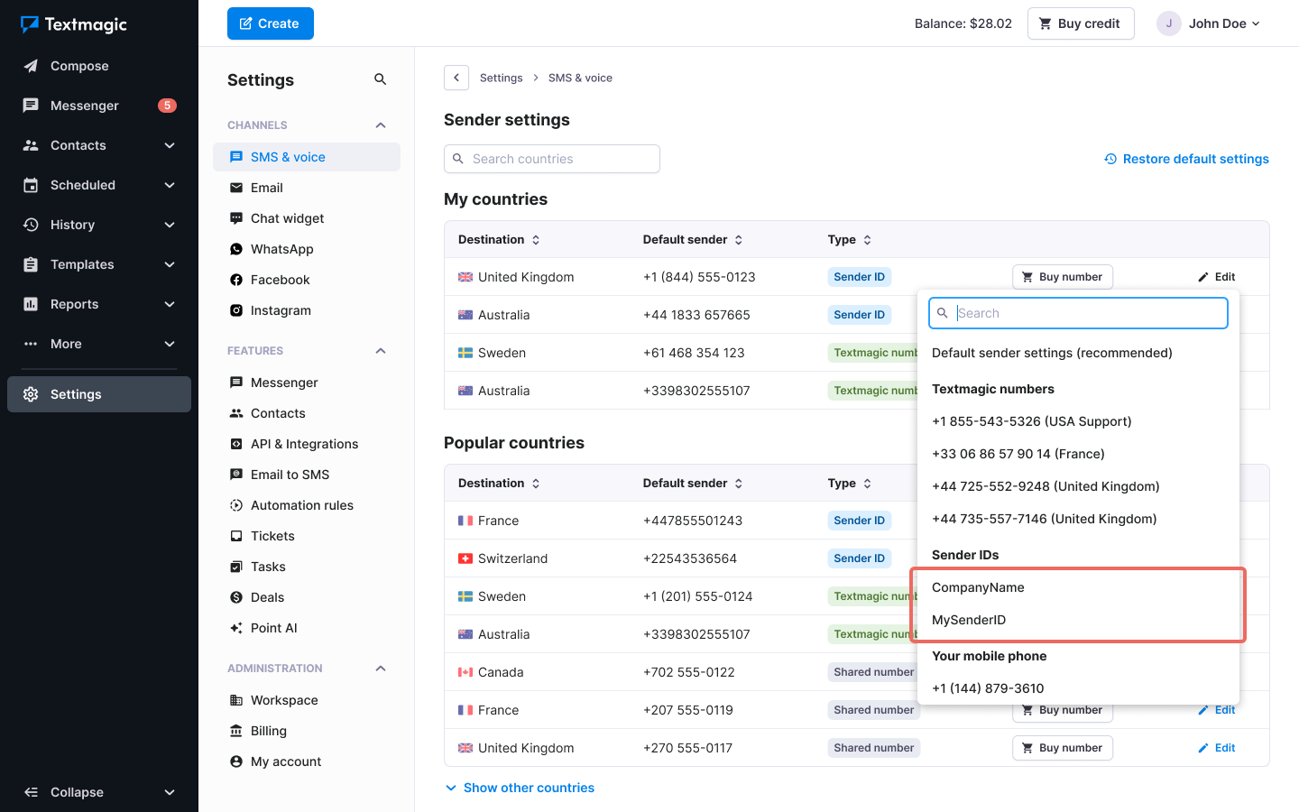The height and width of the screenshot is (812, 1299).
Task: Open Instagram channel settings
Action: coord(281,310)
